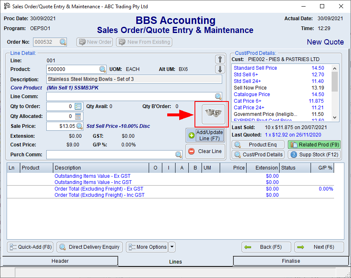Click inside the Qty Allocated field
The image size is (351, 278).
click(62, 116)
